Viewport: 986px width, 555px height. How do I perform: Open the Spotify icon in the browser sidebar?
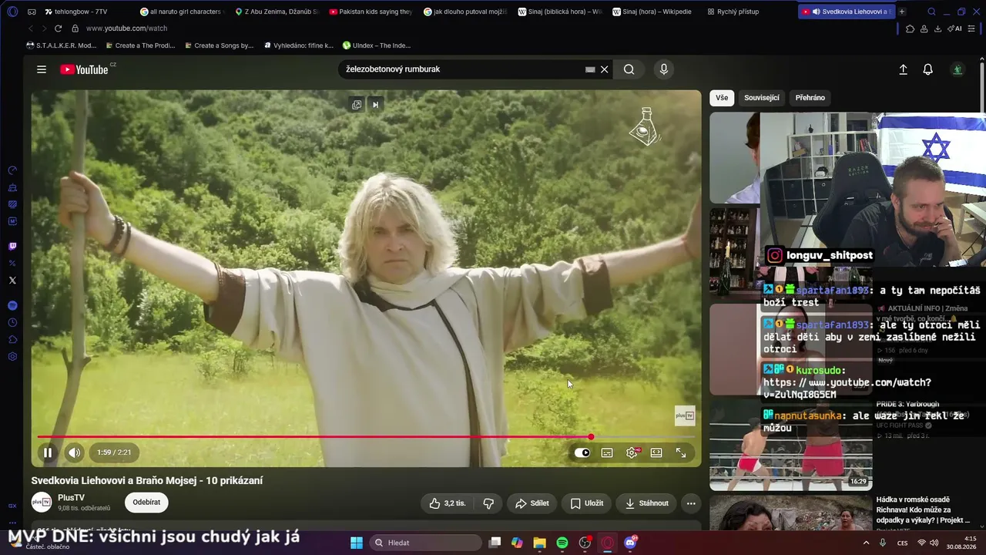12,306
